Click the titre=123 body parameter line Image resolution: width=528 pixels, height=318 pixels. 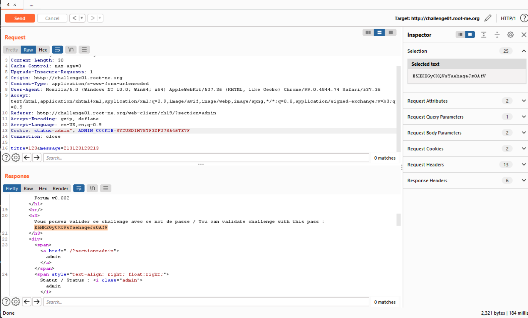55,148
